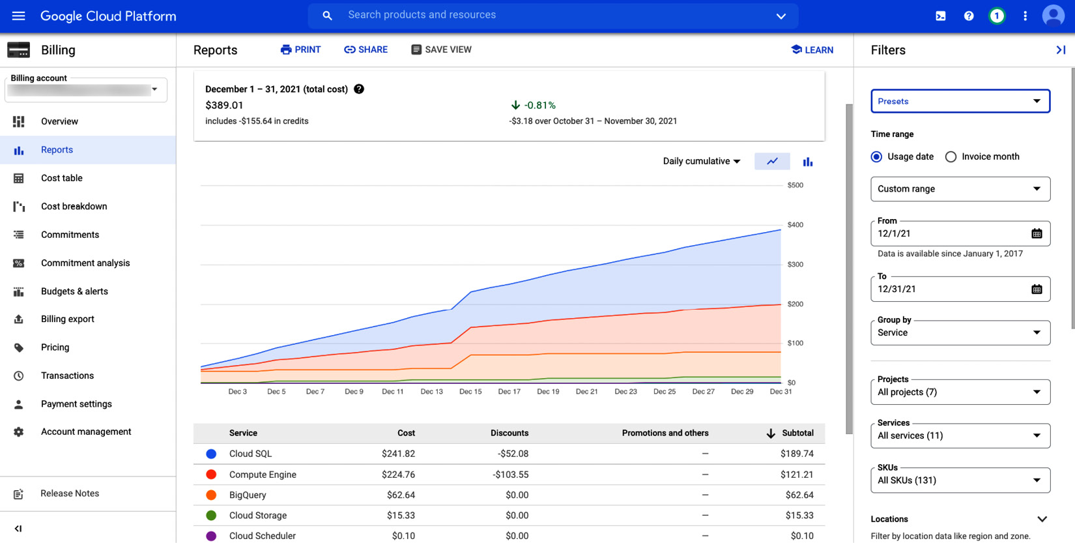Open Commitments page label
The width and height of the screenshot is (1075, 543).
[x=70, y=235]
